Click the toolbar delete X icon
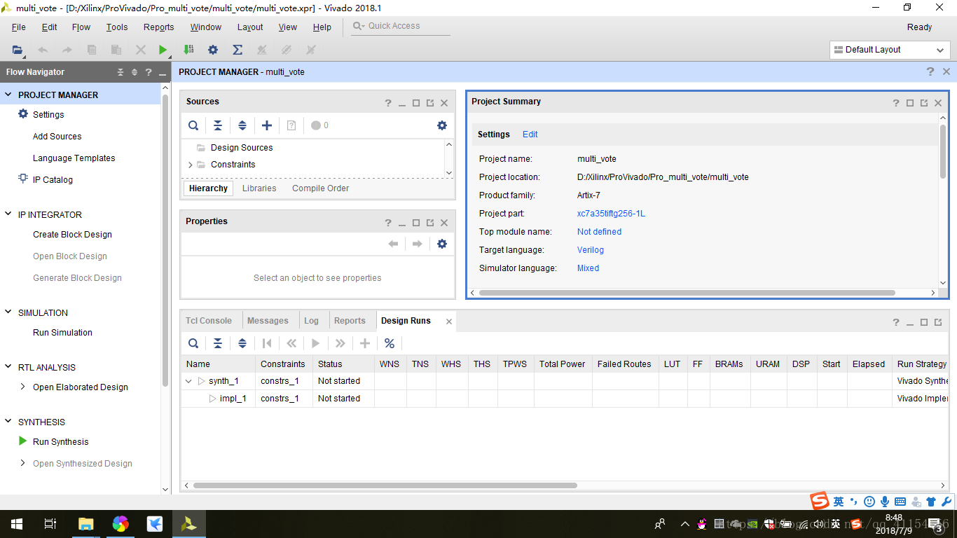Image resolution: width=957 pixels, height=538 pixels. tap(141, 50)
